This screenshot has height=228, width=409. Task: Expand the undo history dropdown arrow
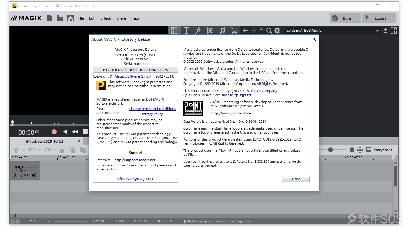pos(39,150)
